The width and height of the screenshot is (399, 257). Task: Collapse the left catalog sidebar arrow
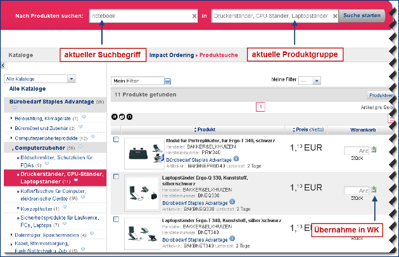point(3,65)
